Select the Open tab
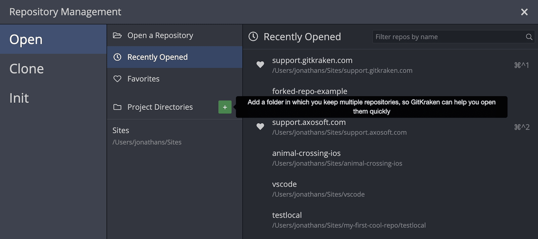This screenshot has width=538, height=239. coord(26,40)
